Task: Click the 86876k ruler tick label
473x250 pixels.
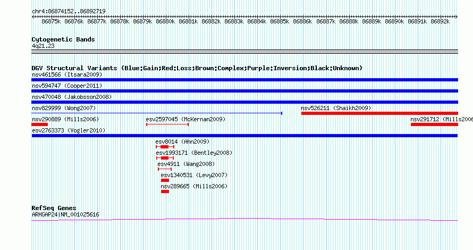Action: coord(74,22)
